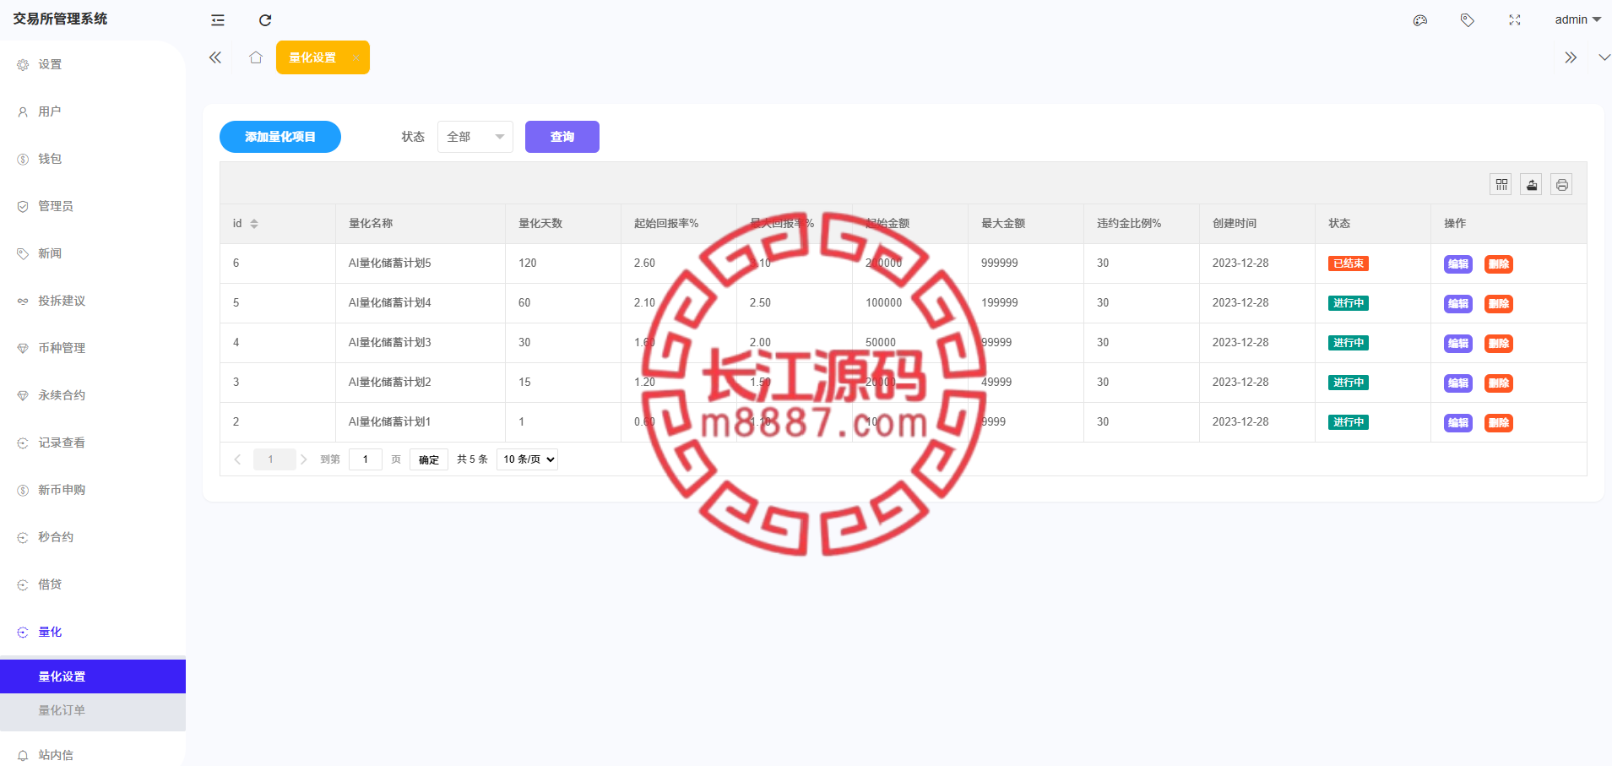Open 投拆建议 in the sidebar

[93, 301]
